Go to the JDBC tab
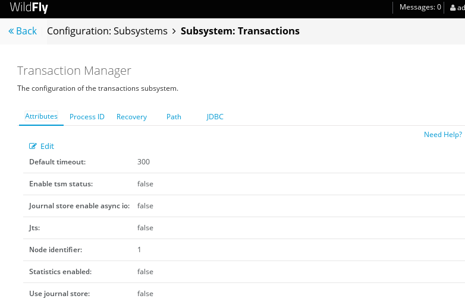Screen dimensions: 465x305 coord(215,117)
